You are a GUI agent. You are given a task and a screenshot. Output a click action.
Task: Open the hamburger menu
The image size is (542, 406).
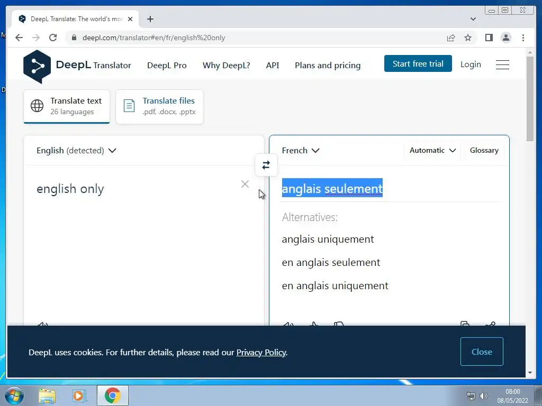coord(502,64)
